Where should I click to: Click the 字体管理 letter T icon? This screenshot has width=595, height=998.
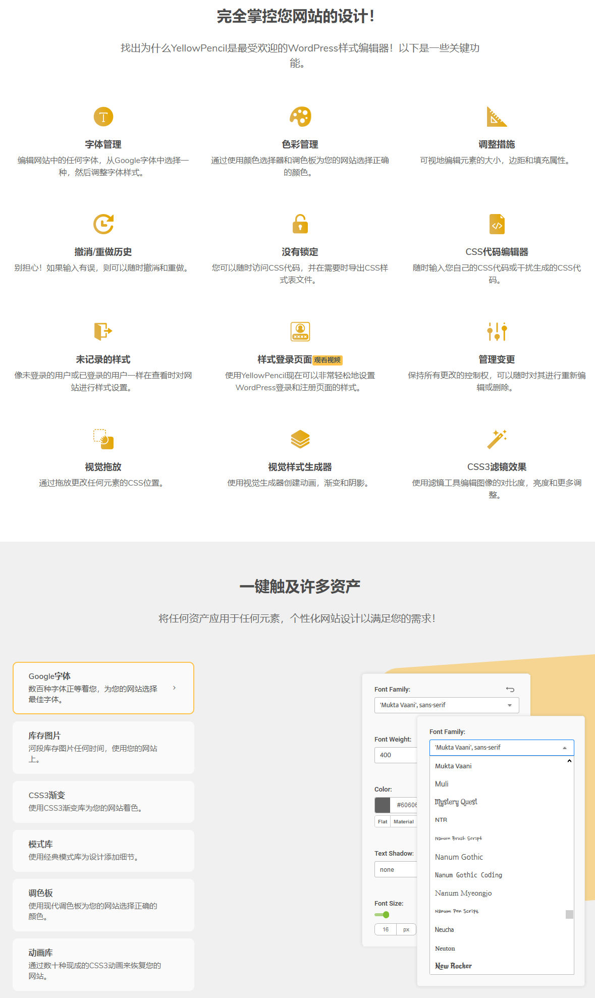point(103,117)
